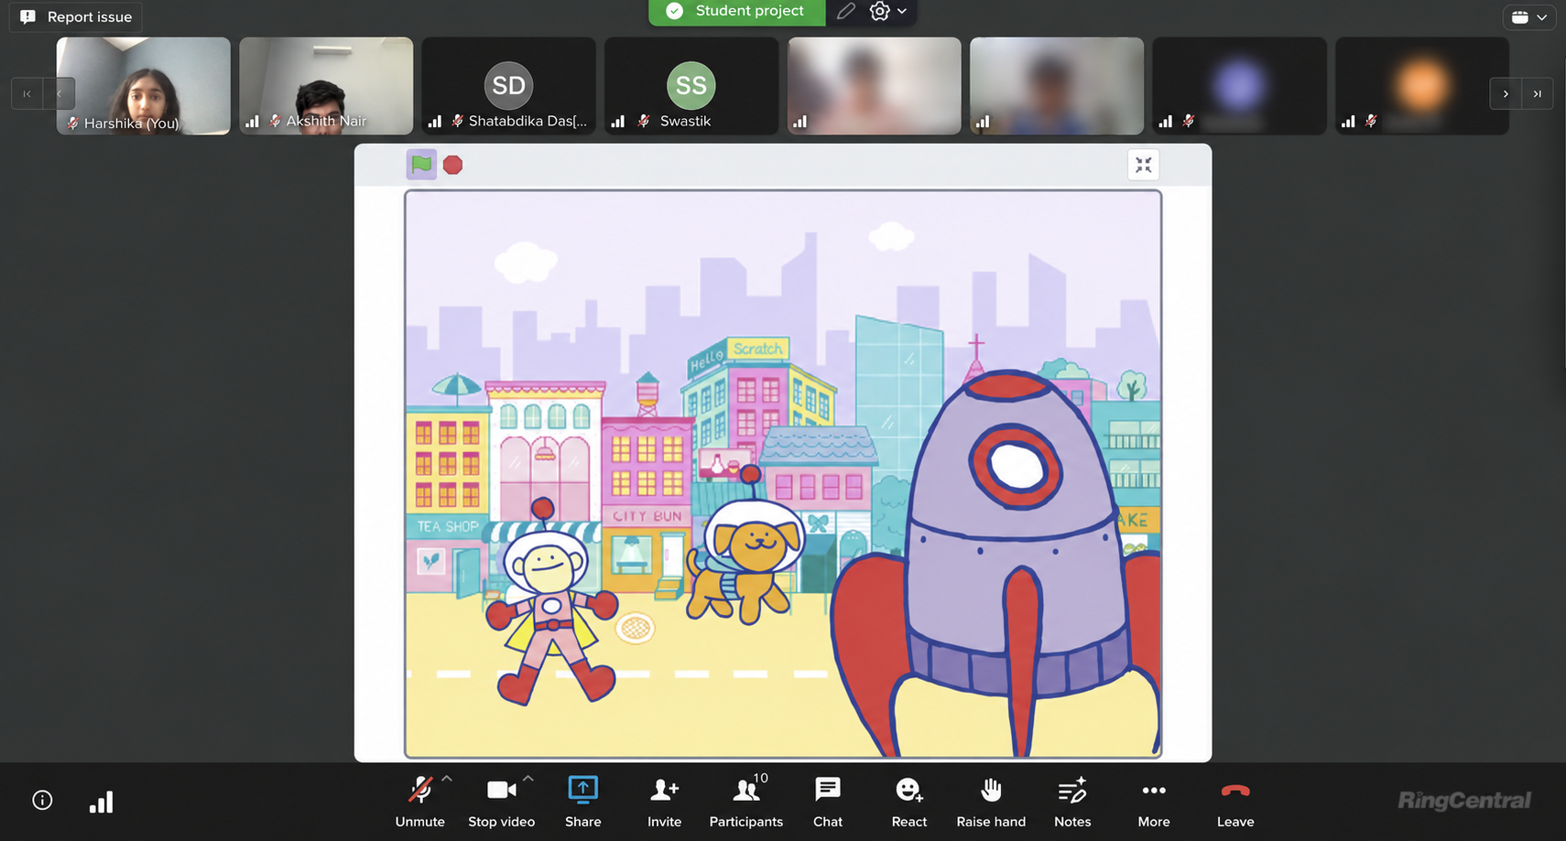Unmute the microphone
Screen dimensions: 1566x841
(x=419, y=801)
